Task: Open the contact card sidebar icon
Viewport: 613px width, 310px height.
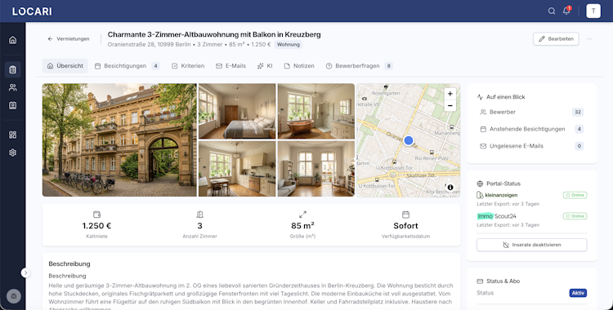Action: (x=13, y=105)
